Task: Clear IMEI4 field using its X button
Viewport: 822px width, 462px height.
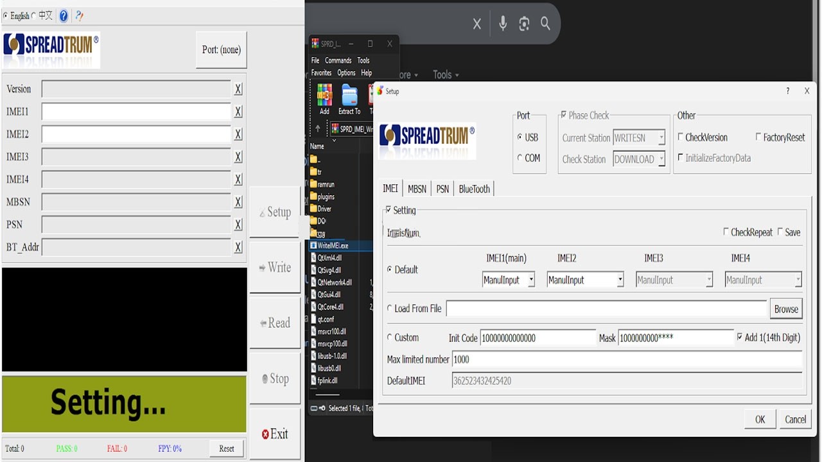Action: tap(238, 179)
